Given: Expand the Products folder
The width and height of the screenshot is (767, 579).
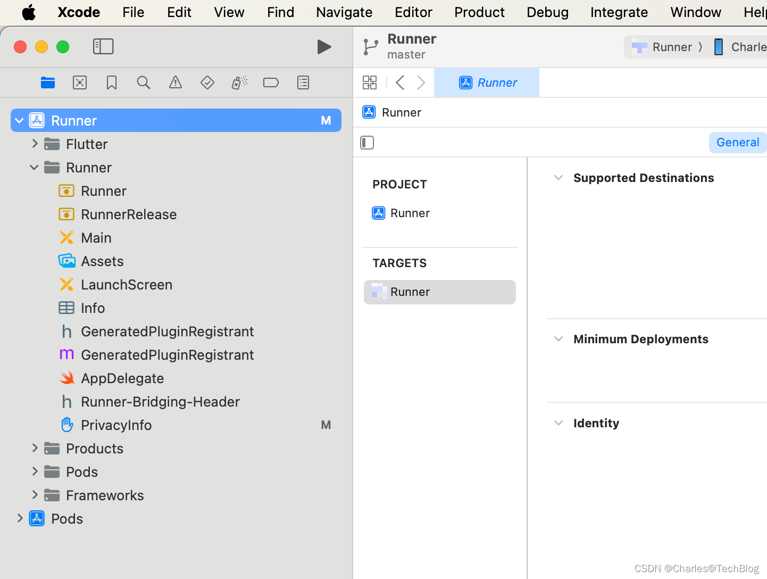Looking at the screenshot, I should [35, 448].
